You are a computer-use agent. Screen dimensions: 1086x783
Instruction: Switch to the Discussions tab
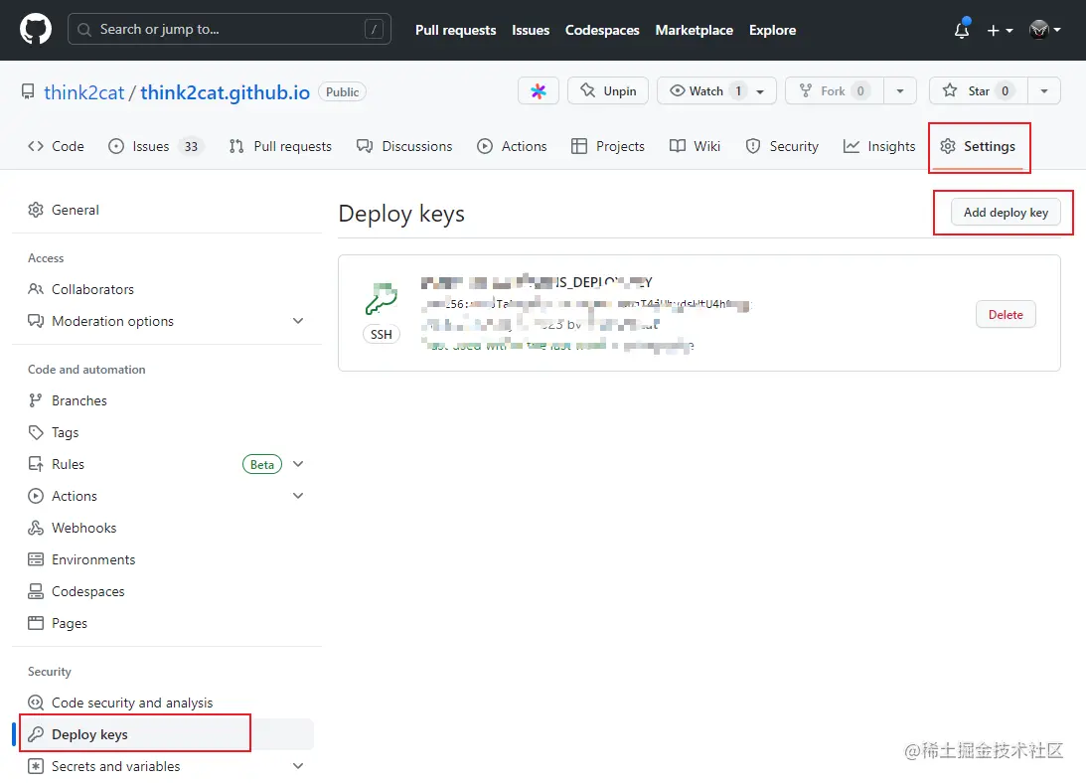(x=404, y=146)
